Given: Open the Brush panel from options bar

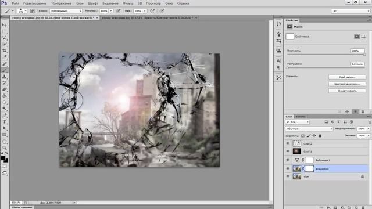Looking at the screenshot, I should [33, 11].
